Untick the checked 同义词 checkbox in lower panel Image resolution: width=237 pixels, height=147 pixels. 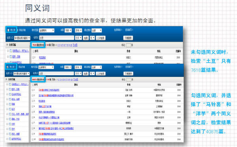(x=8, y=67)
